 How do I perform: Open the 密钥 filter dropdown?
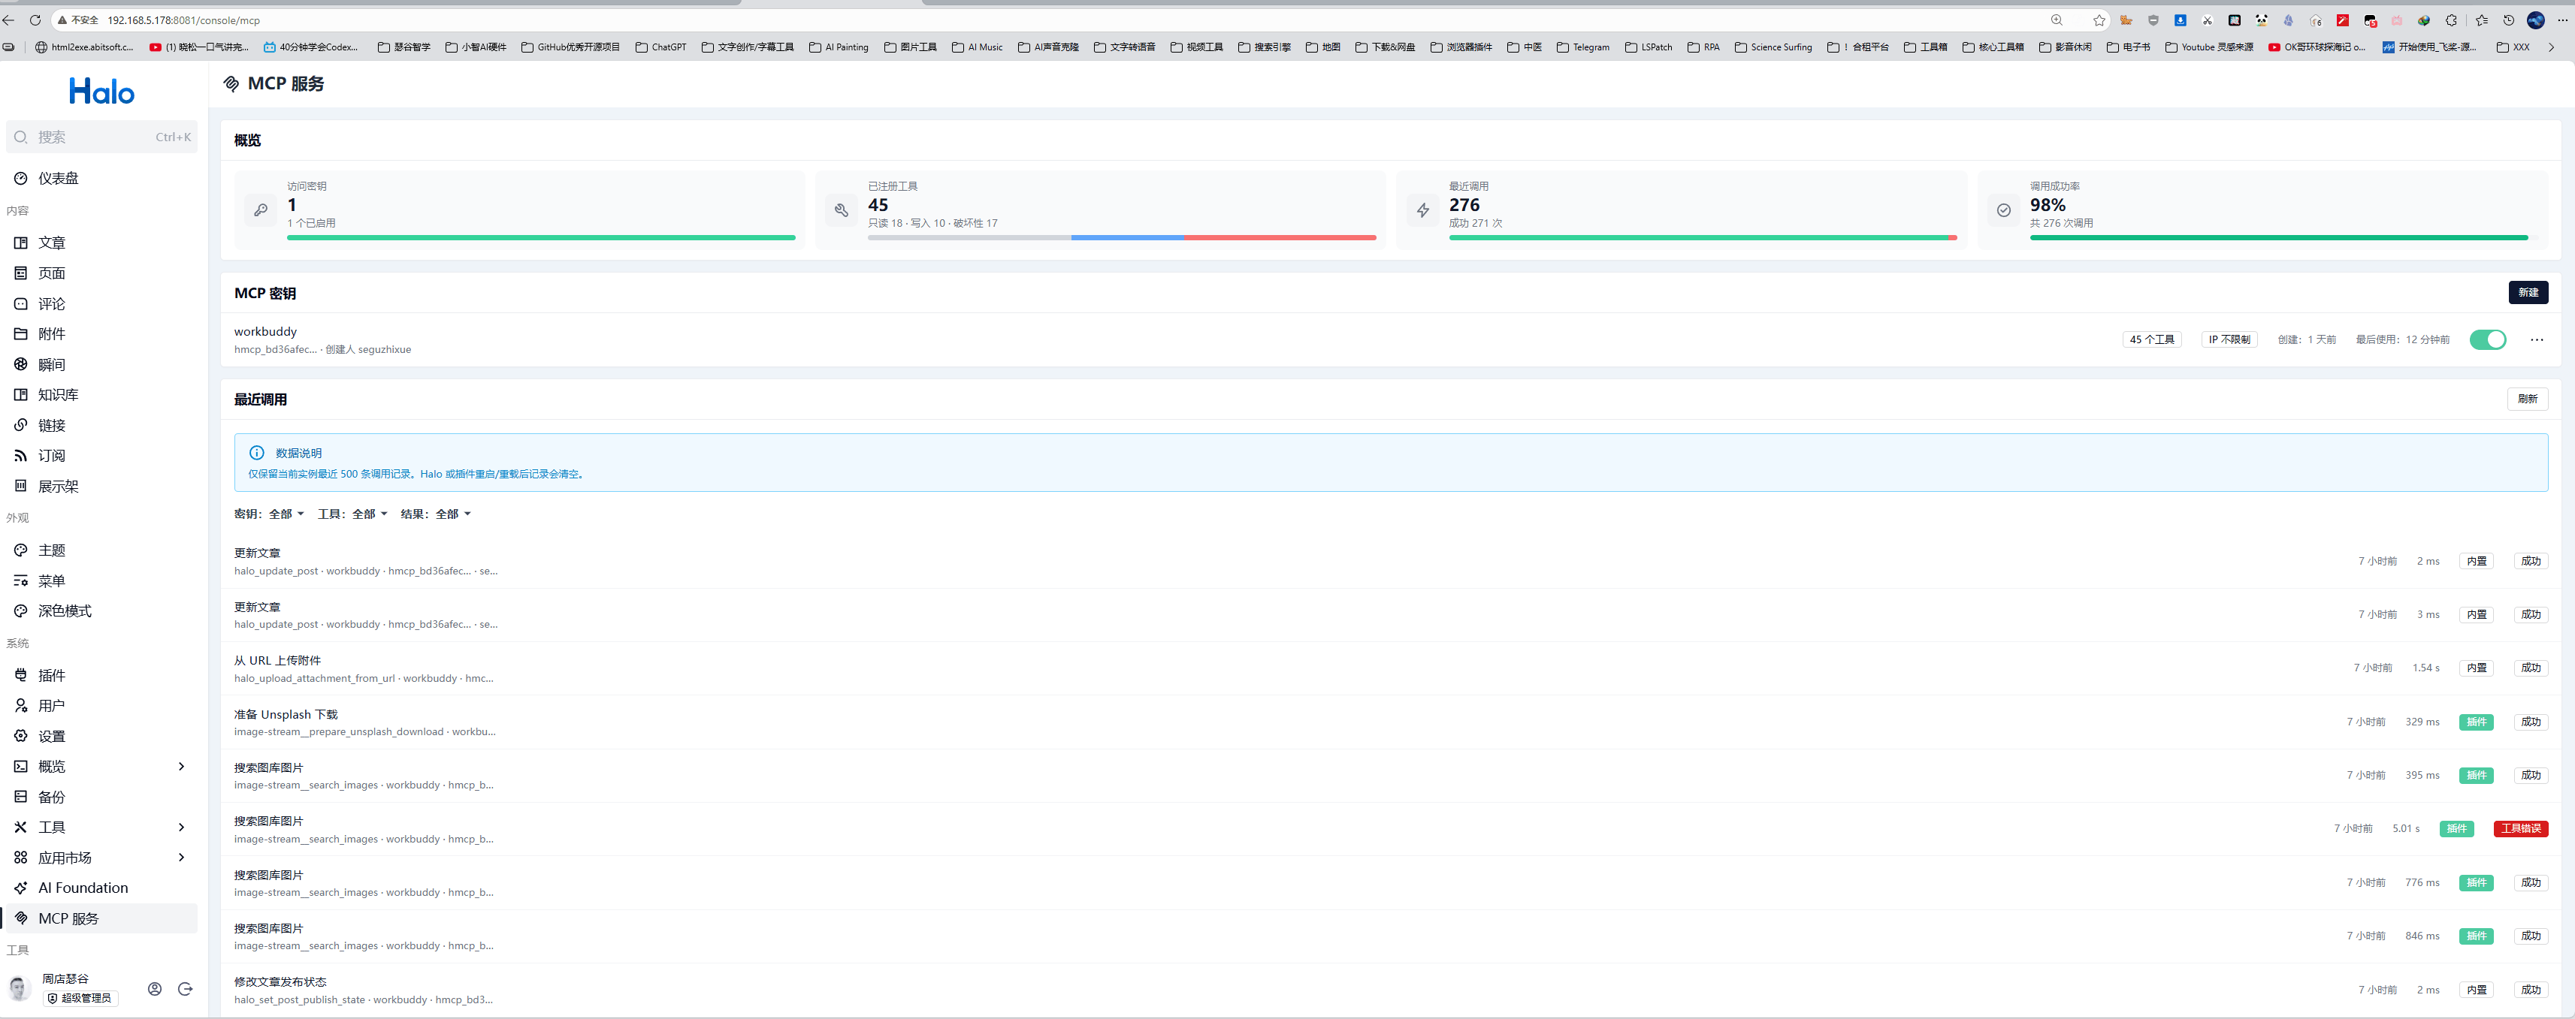pos(269,514)
